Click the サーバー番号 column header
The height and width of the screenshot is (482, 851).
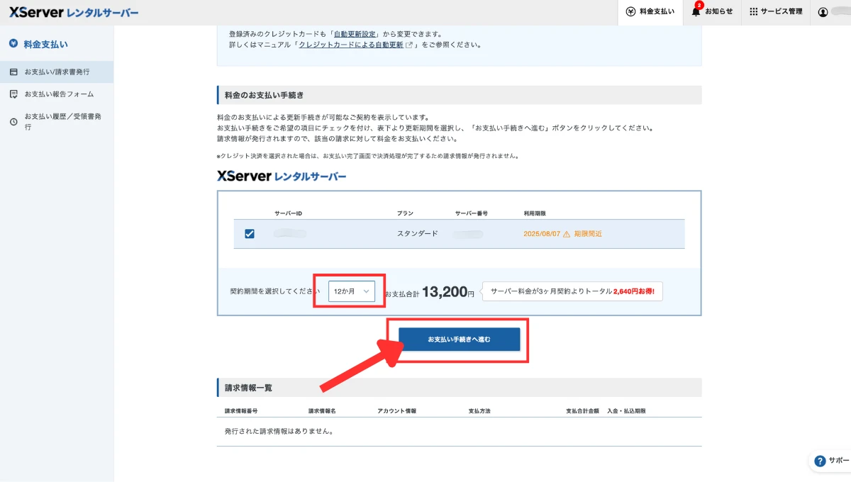(471, 213)
